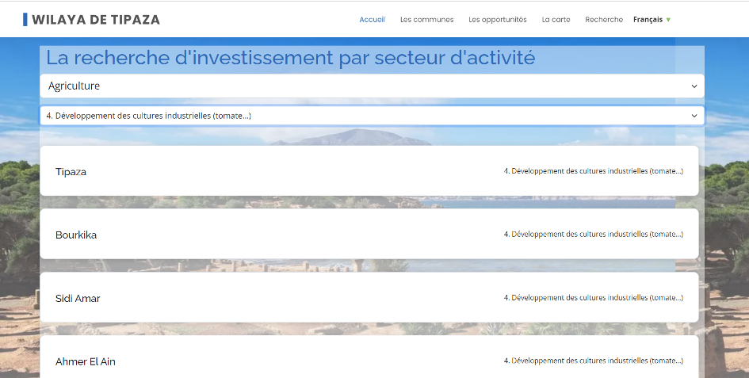This screenshot has width=749, height=378.
Task: Choose the Ahmer El Ain result
Action: pos(86,361)
